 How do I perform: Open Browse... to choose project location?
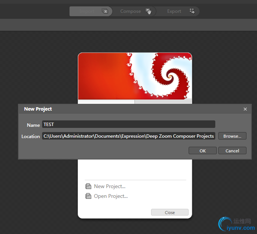click(232, 136)
